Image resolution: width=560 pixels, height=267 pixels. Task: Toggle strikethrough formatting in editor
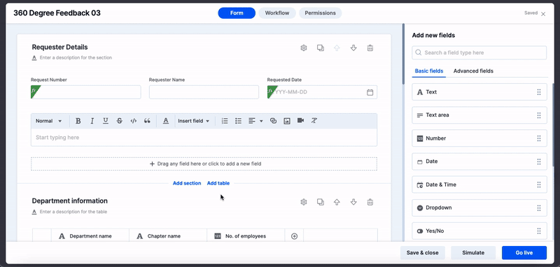pos(120,121)
